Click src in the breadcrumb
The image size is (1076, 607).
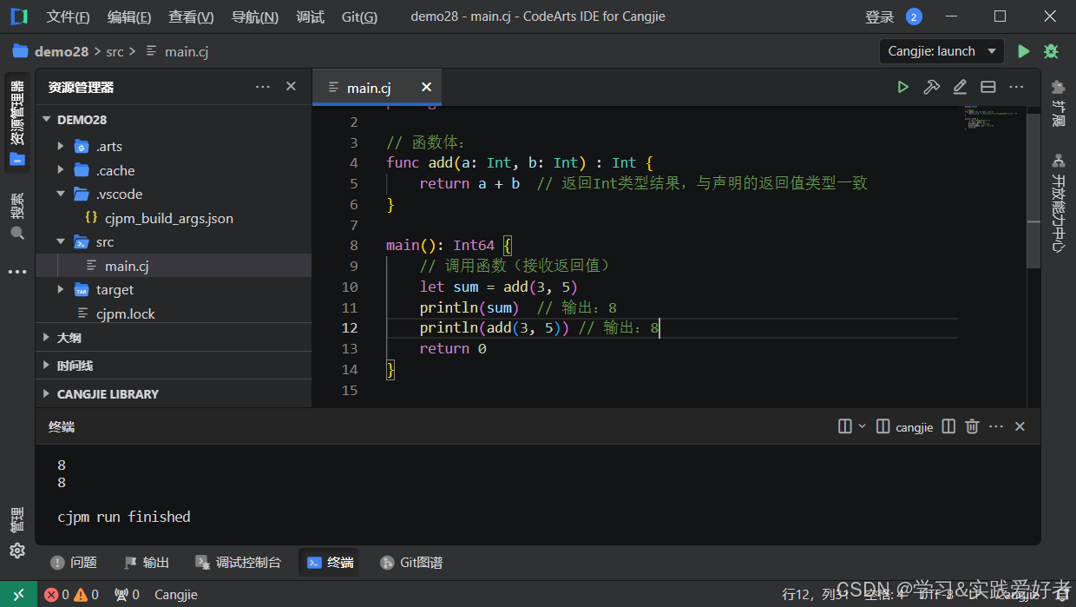(115, 51)
